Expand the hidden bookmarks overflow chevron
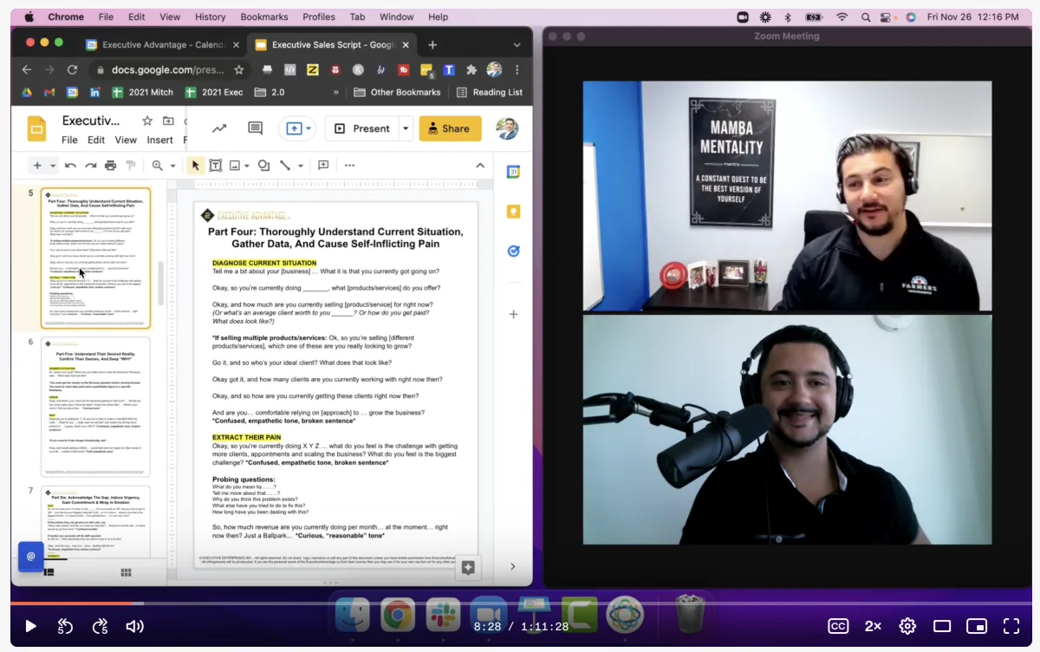Screen dimensions: 1040x652 click(336, 92)
